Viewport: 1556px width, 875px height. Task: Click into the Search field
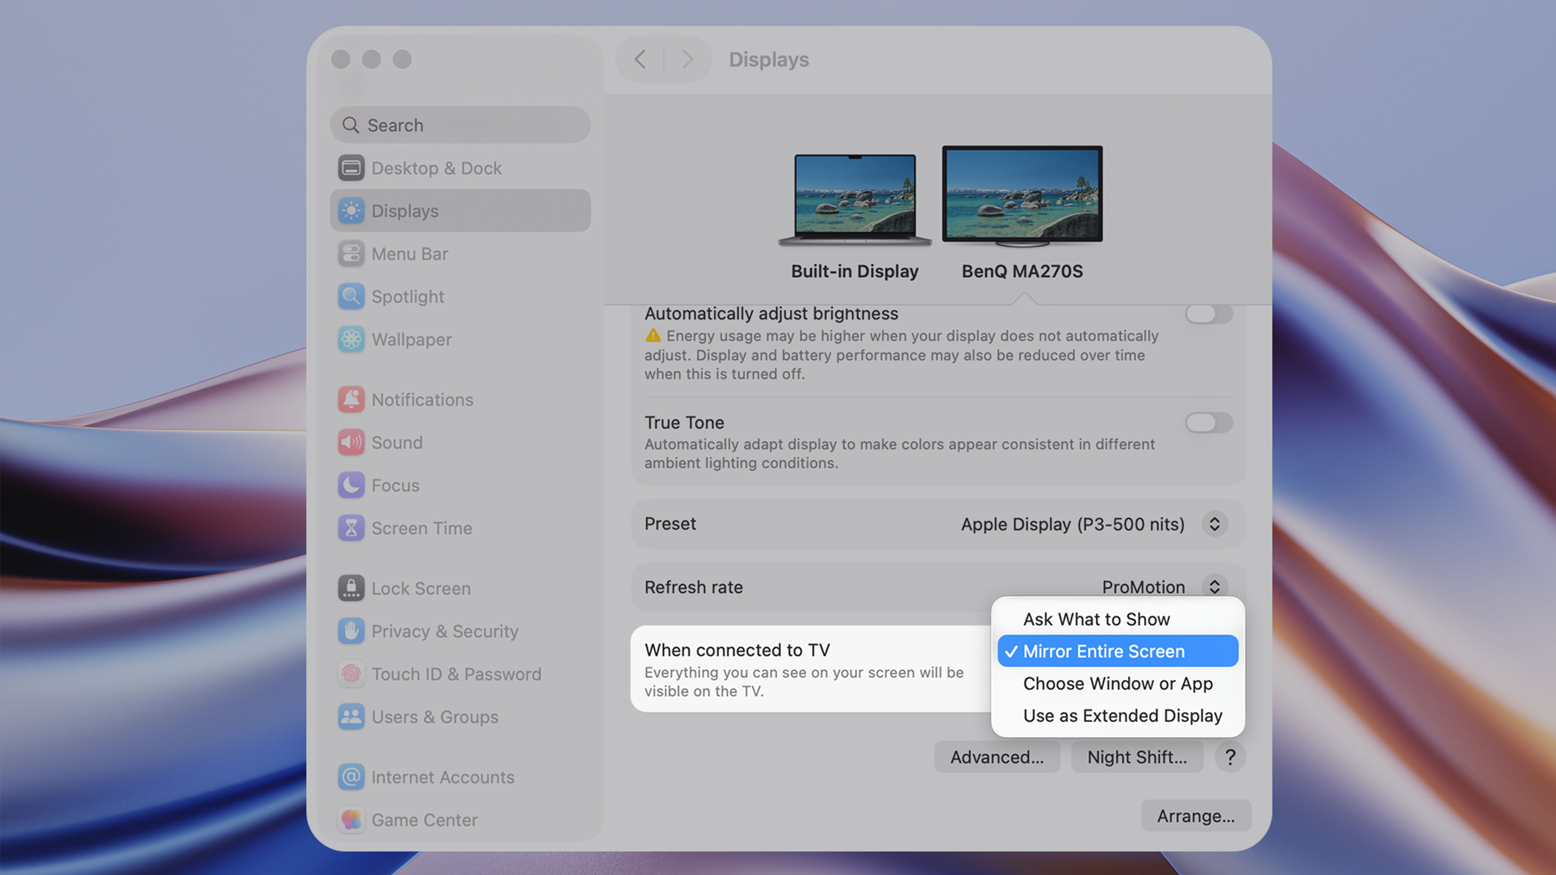tap(460, 125)
